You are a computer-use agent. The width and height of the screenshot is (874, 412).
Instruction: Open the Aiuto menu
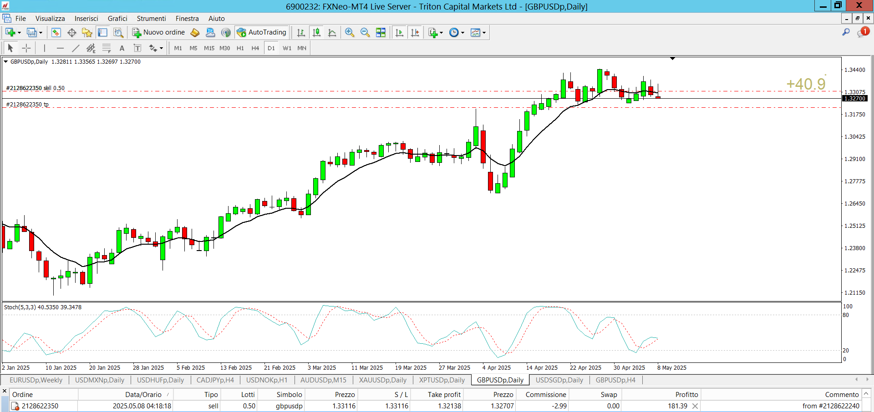[217, 19]
